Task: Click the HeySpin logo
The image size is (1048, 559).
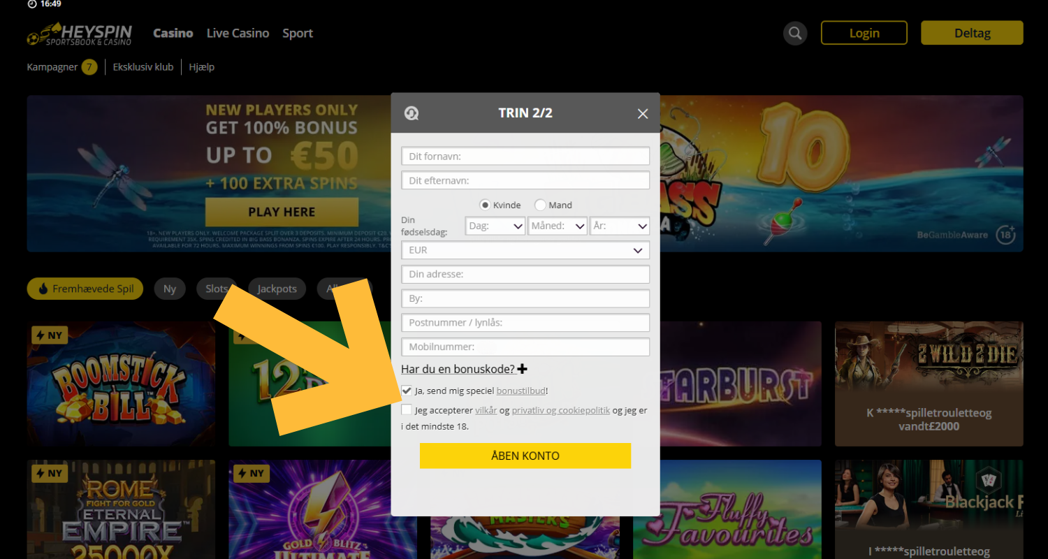Action: click(80, 34)
